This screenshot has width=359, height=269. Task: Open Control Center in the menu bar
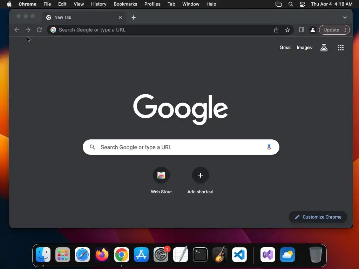(302, 4)
